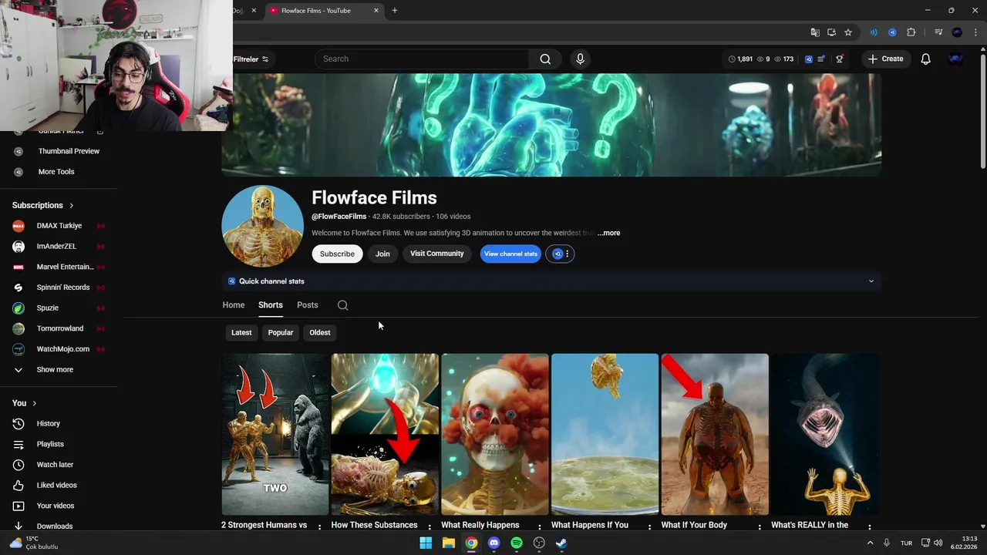Bookmark this page with the star icon
This screenshot has height=555, width=987.
[848, 32]
